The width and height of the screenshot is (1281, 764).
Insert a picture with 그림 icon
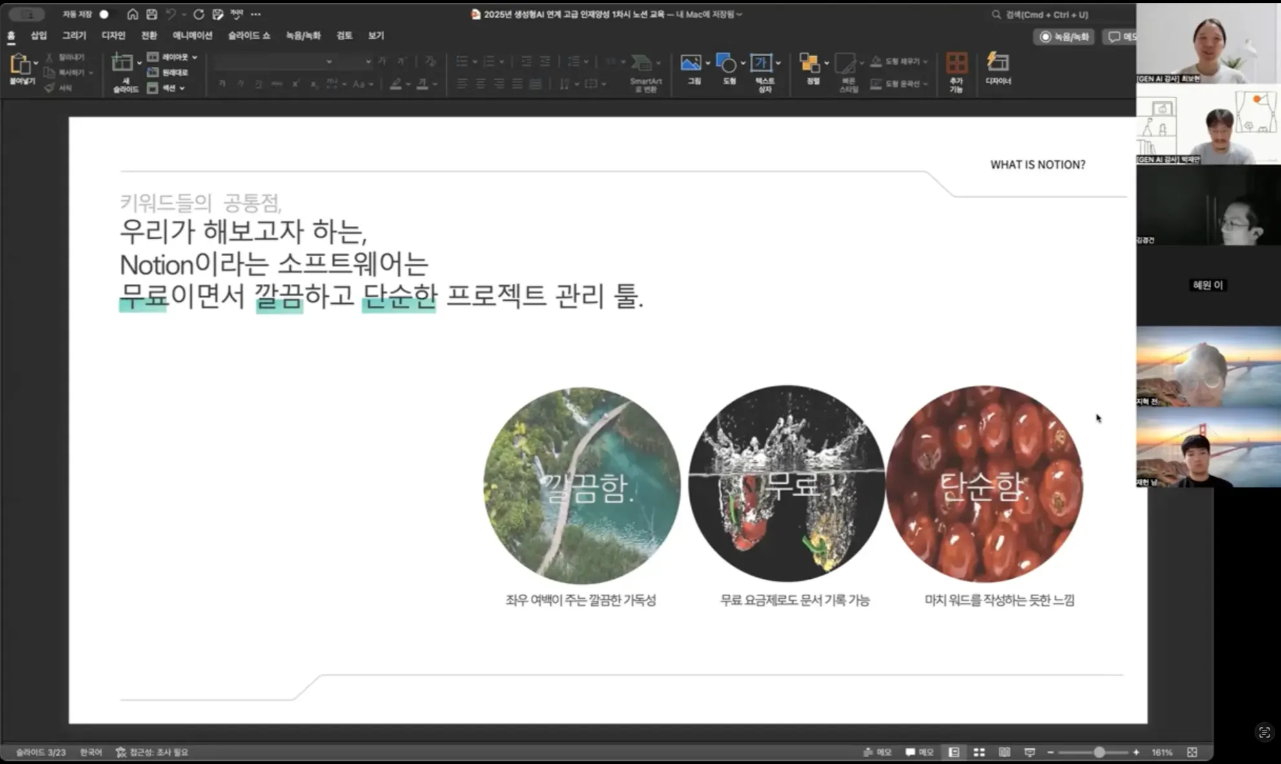point(691,63)
